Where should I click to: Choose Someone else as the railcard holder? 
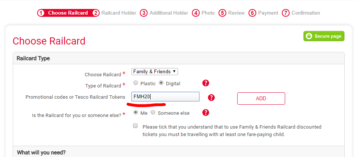click(153, 113)
